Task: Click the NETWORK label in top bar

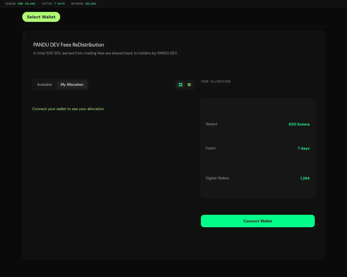Action: click(x=77, y=4)
